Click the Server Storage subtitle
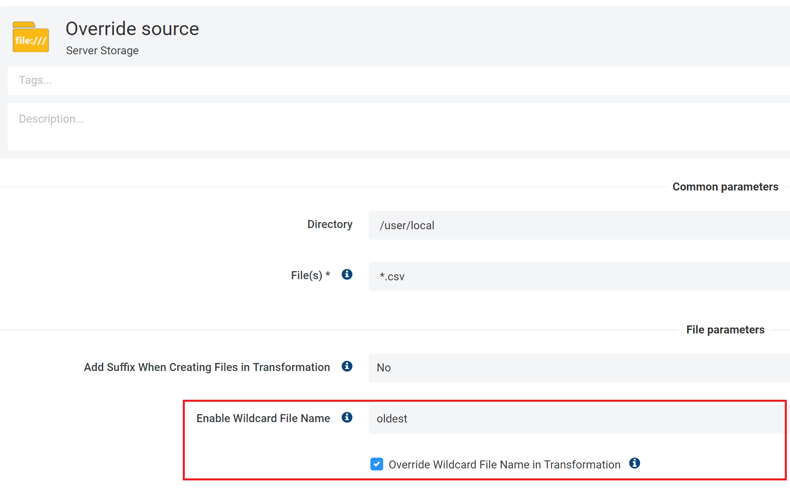This screenshot has height=490, width=790. coord(102,51)
